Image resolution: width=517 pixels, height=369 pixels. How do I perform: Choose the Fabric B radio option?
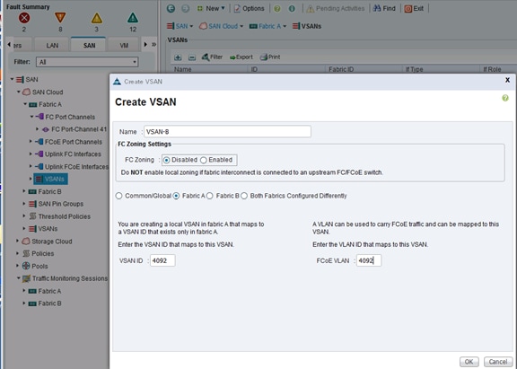(210, 196)
